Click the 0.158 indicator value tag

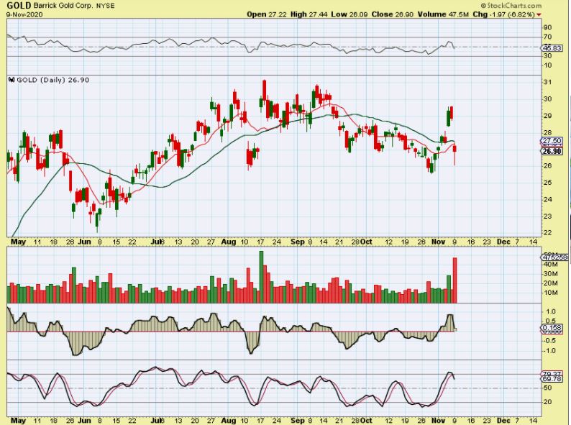[x=552, y=328]
